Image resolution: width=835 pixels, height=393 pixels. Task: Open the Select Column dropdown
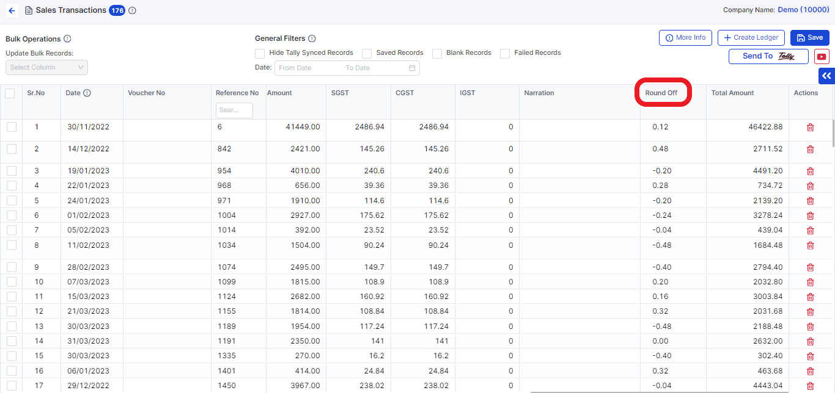point(46,67)
